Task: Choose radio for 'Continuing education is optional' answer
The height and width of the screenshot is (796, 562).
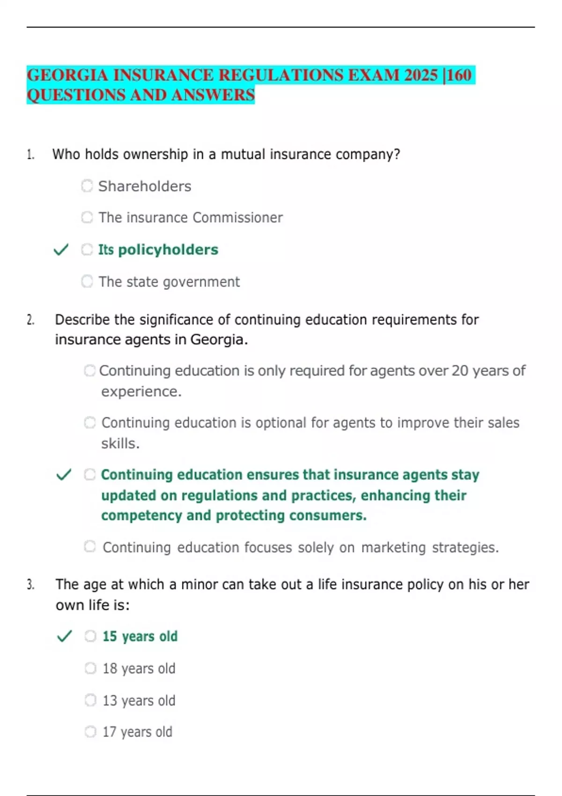Action: 89,423
